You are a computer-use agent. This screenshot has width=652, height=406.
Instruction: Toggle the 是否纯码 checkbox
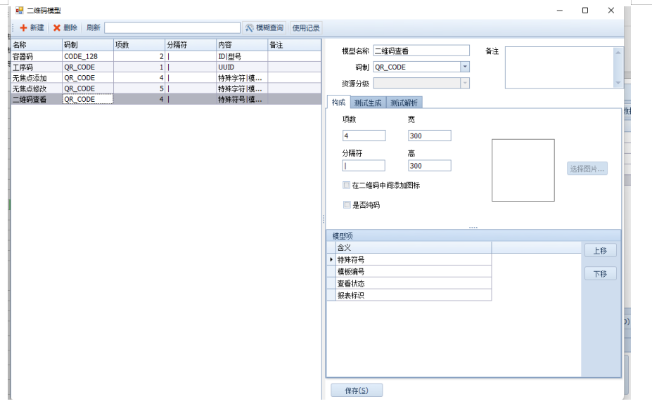pyautogui.click(x=346, y=205)
